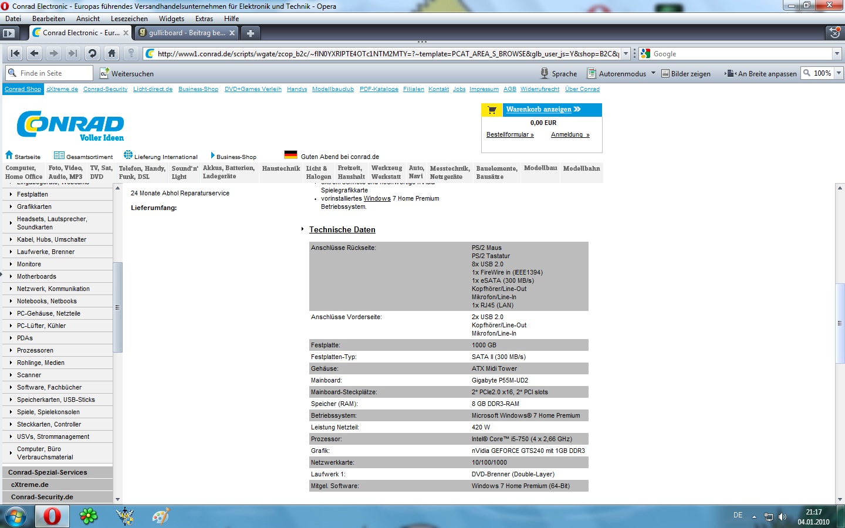Image resolution: width=845 pixels, height=528 pixels.
Task: Click the forward arrow button
Action: click(x=53, y=53)
